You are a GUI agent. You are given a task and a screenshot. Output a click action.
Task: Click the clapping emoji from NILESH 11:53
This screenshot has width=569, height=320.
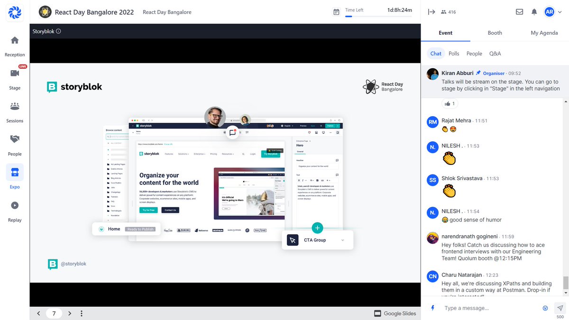(449, 158)
